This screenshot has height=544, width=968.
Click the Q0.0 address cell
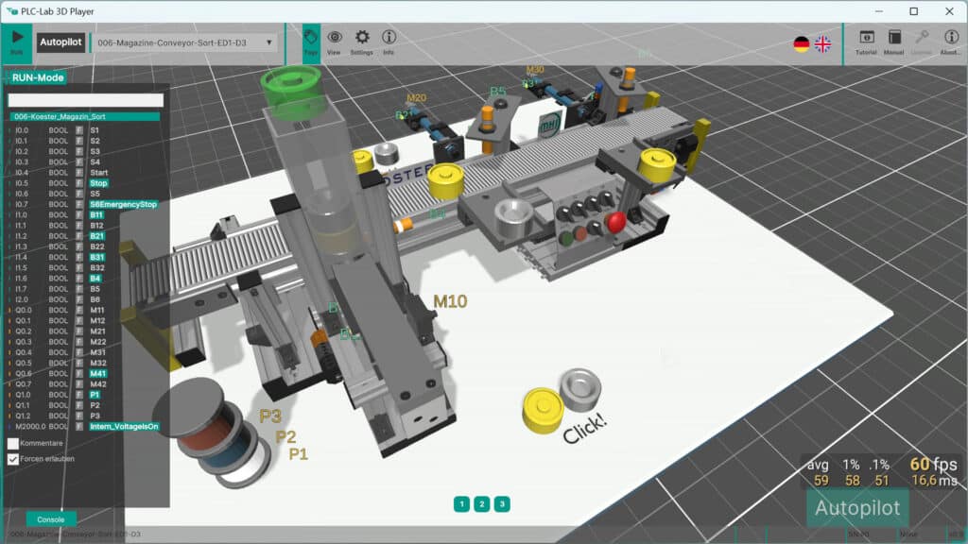(x=23, y=310)
